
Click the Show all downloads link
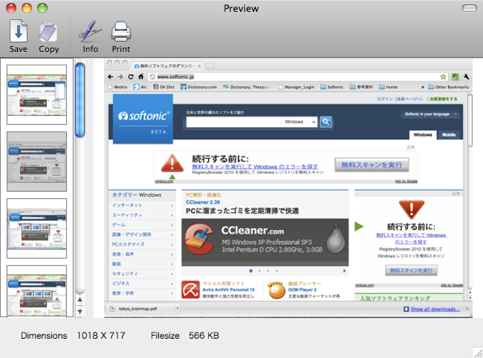(435, 309)
